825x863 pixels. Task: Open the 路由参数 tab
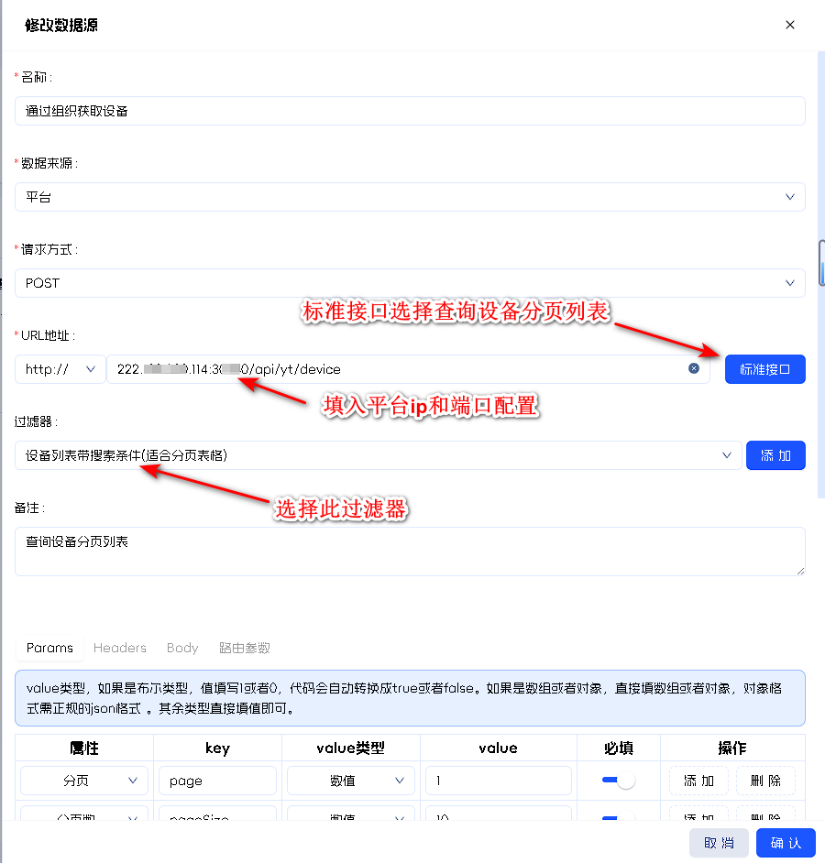point(244,648)
